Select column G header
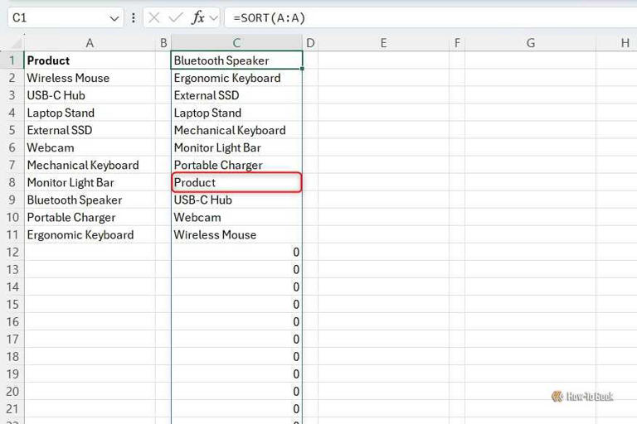The height and width of the screenshot is (424, 637). click(531, 43)
